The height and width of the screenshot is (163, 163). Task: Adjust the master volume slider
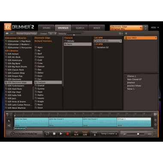(135, 134)
